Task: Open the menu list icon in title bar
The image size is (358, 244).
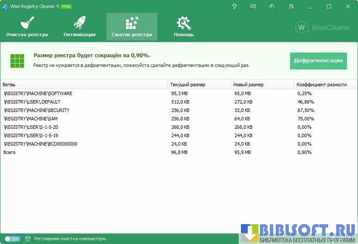Action: coord(291,6)
